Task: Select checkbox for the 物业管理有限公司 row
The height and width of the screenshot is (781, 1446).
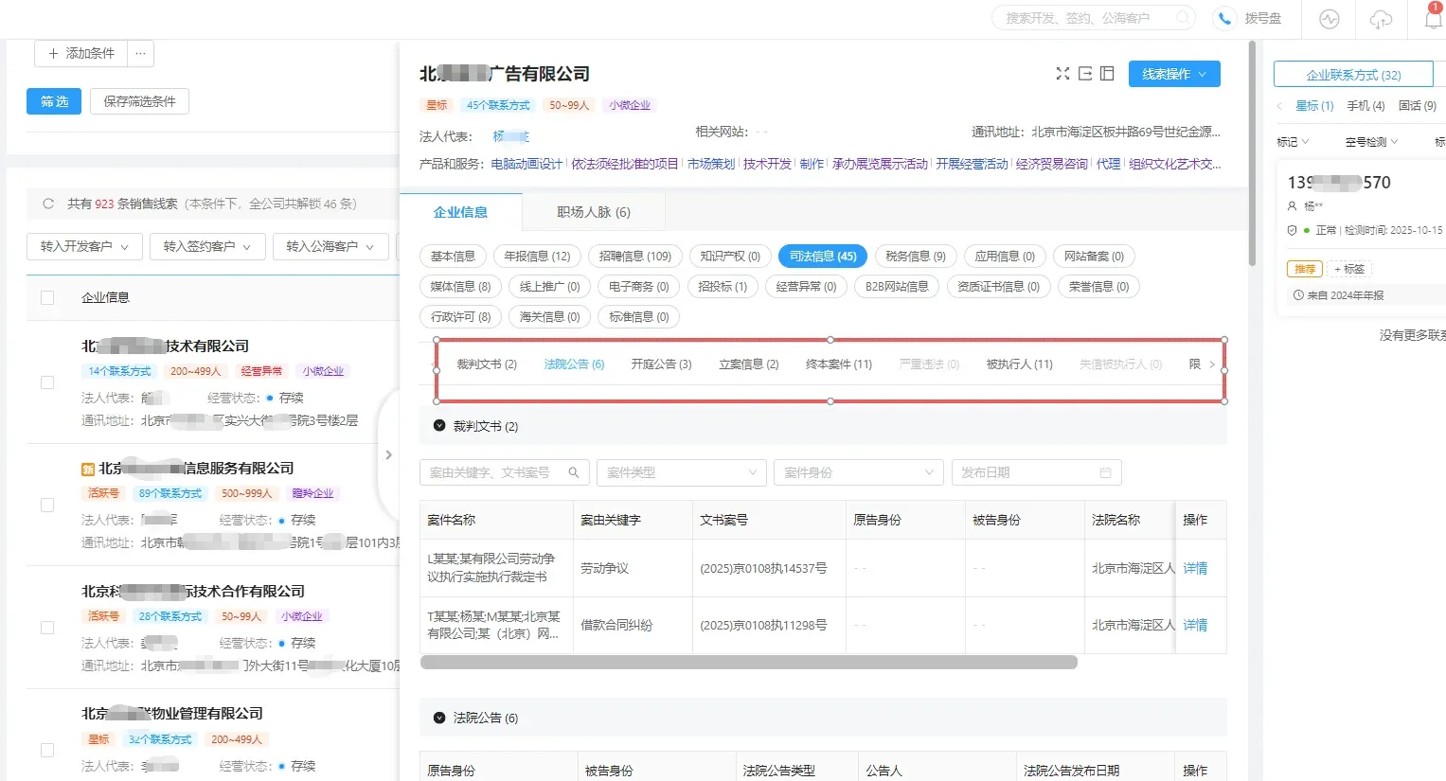Action: (47, 750)
